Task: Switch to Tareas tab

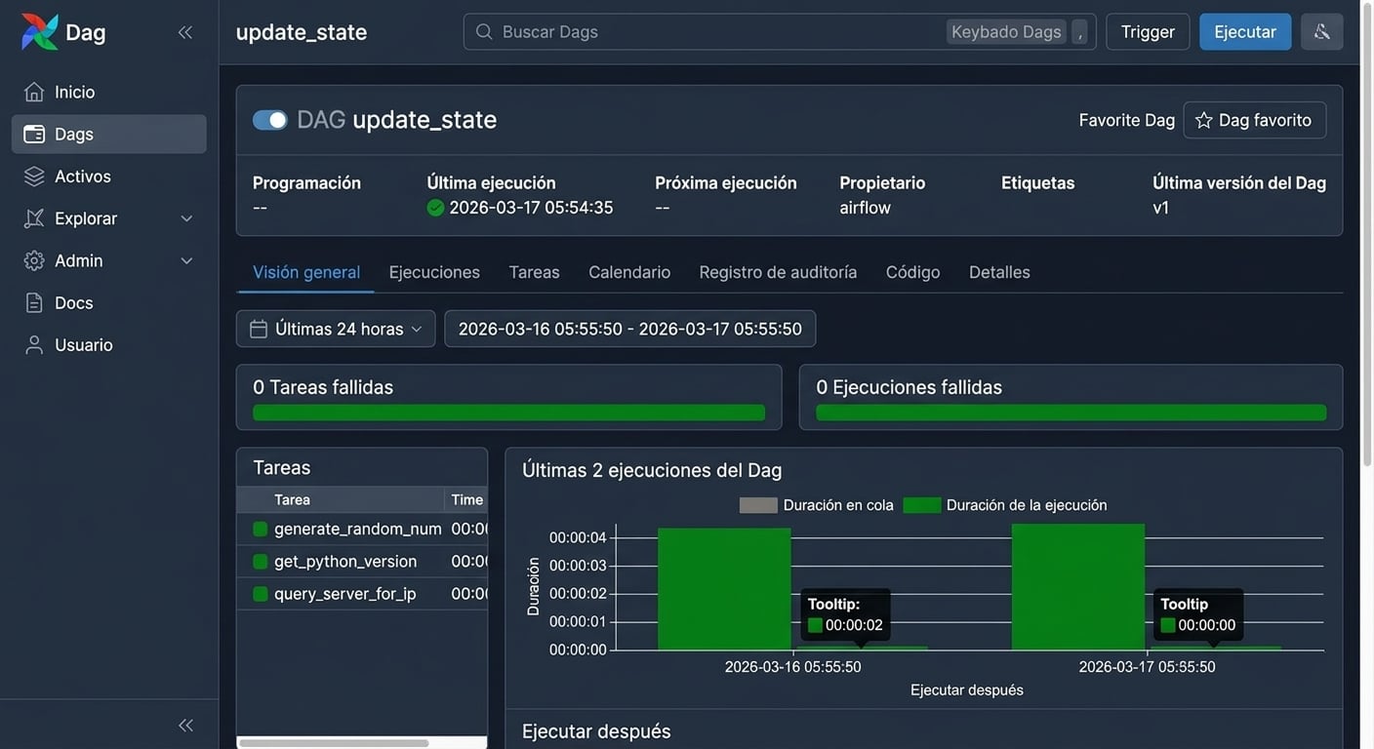Action: click(534, 272)
